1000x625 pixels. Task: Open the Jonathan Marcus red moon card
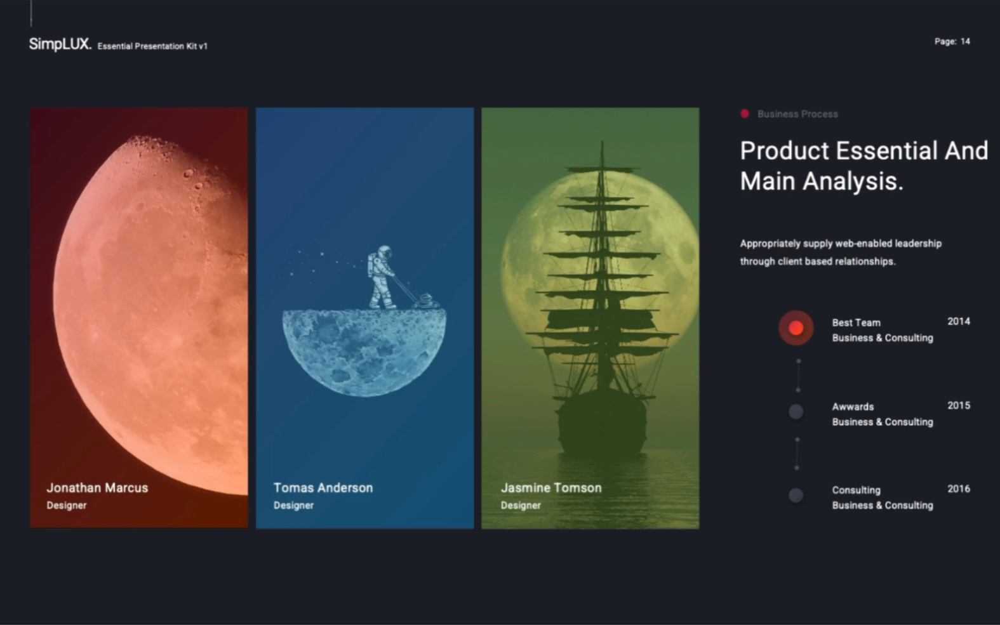click(x=139, y=317)
